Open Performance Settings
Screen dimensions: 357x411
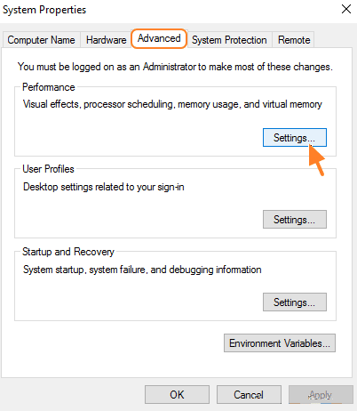click(295, 138)
